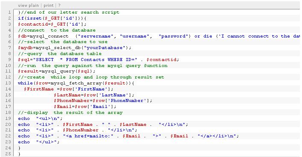Click comment '//-create while loop and loop through'
Screen dimensions: 302x157
[91, 77]
